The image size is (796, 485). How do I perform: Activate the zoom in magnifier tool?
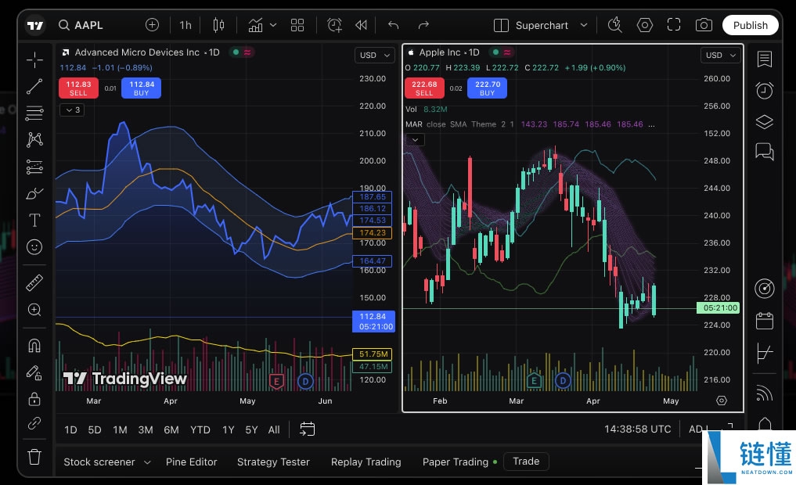point(34,310)
